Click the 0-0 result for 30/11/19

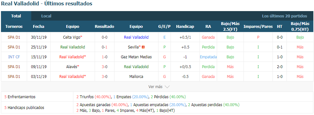pyautogui.click(x=105, y=37)
